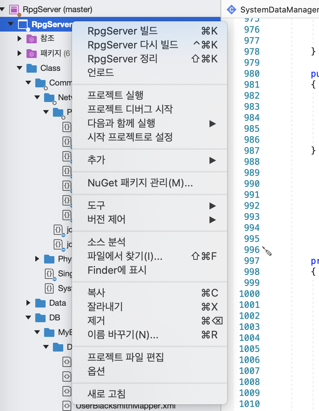
Task: Click the Data folder icon
Action: coord(40,303)
